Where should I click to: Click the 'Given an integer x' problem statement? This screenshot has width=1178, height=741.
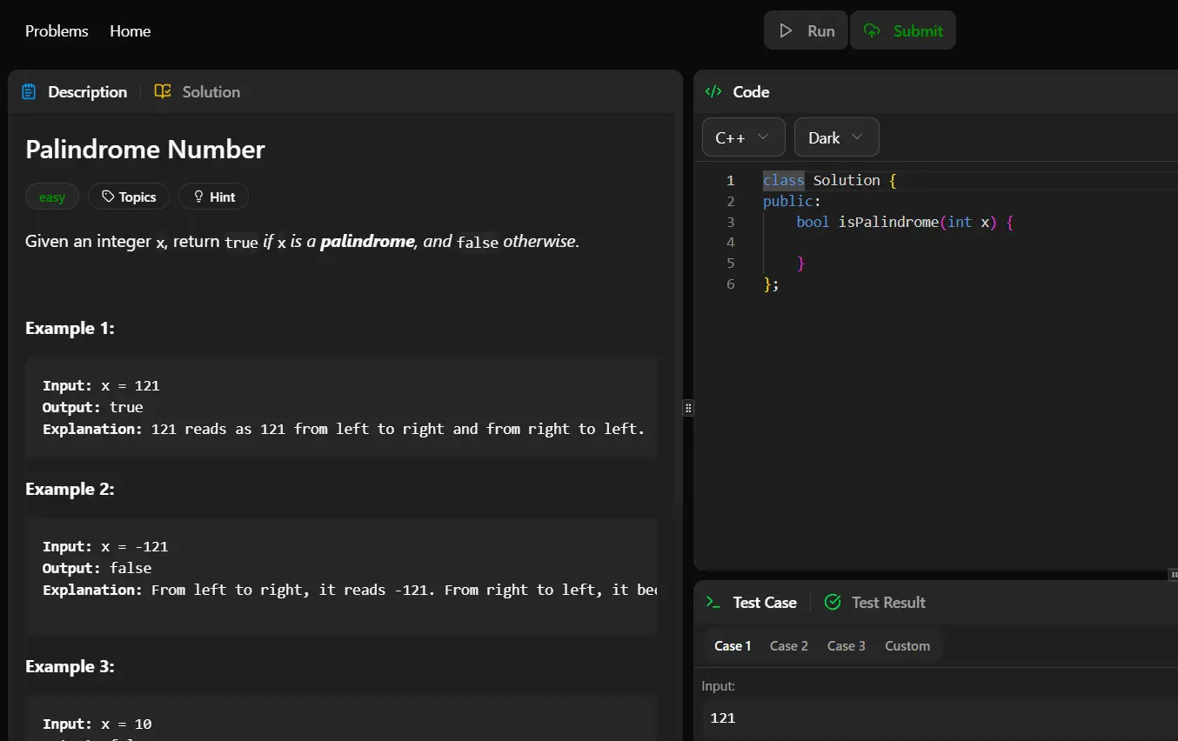(303, 241)
